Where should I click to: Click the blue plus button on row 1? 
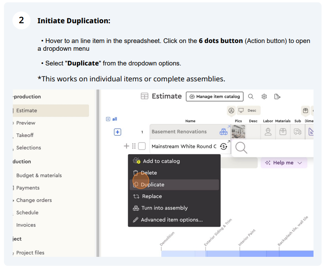[x=118, y=132]
